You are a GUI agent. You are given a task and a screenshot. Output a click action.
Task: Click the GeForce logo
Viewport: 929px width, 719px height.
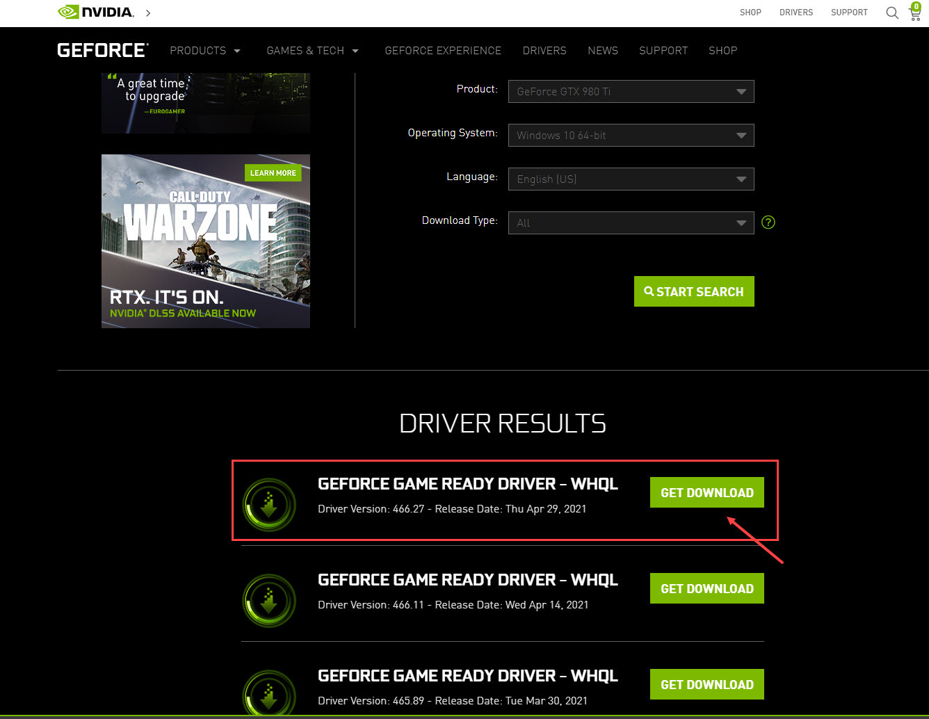103,50
